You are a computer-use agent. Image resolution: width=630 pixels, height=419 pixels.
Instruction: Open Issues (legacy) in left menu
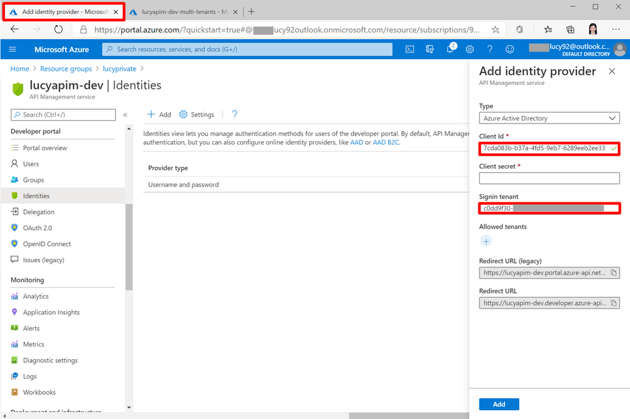44,260
